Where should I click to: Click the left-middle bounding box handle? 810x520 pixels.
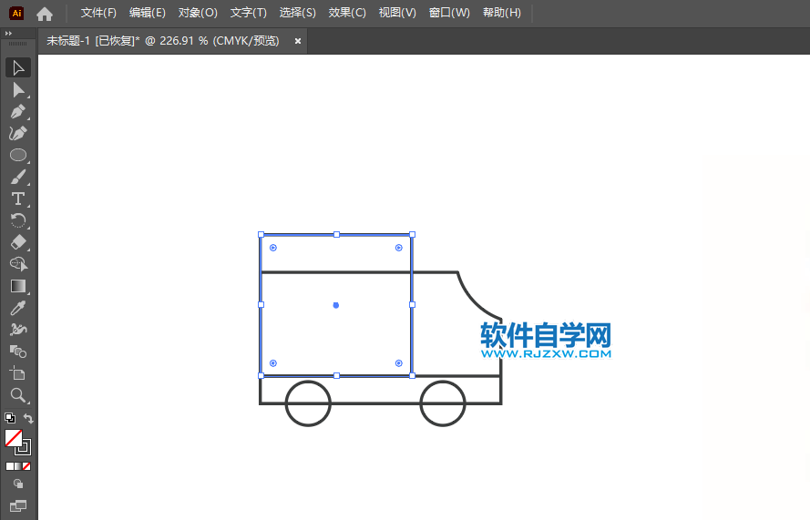point(261,305)
